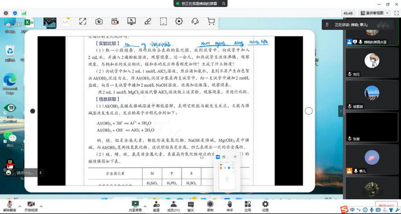Collapse the participant video side panel
Screen dimensions: 401x214
pos(341,111)
